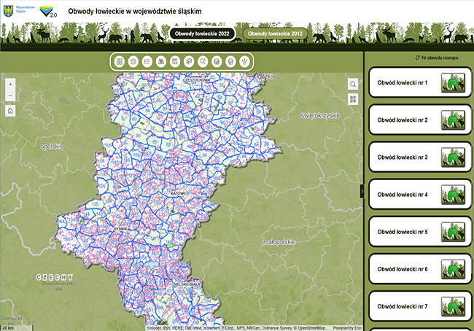
Task: Click the 'KATOWICE' map label
Action: point(179,193)
